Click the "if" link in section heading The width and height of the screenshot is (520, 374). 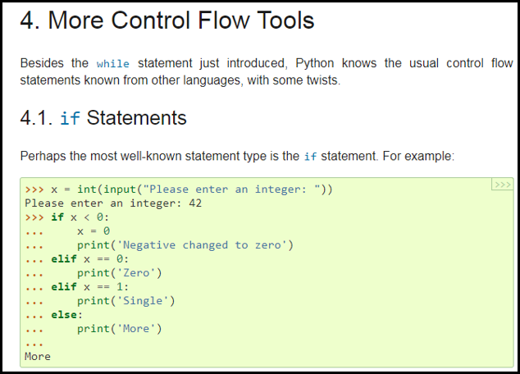(70, 118)
